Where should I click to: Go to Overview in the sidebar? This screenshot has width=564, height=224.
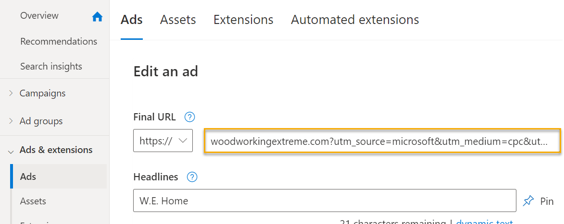pos(39,16)
